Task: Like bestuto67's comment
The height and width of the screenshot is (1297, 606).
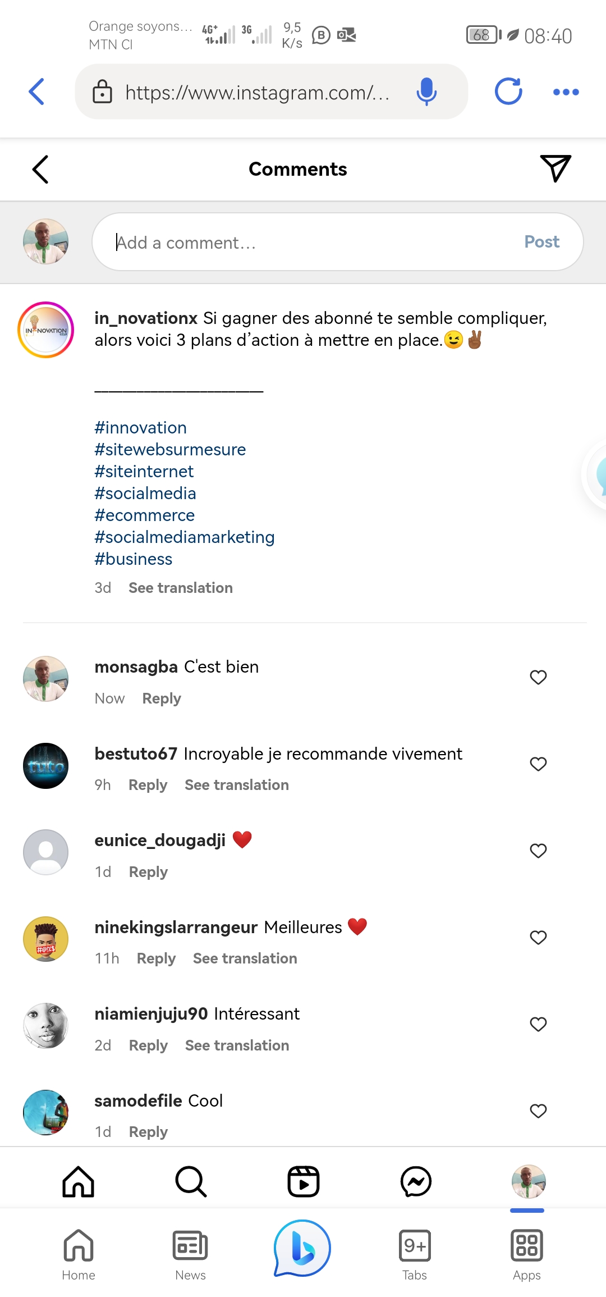Action: 538,764
